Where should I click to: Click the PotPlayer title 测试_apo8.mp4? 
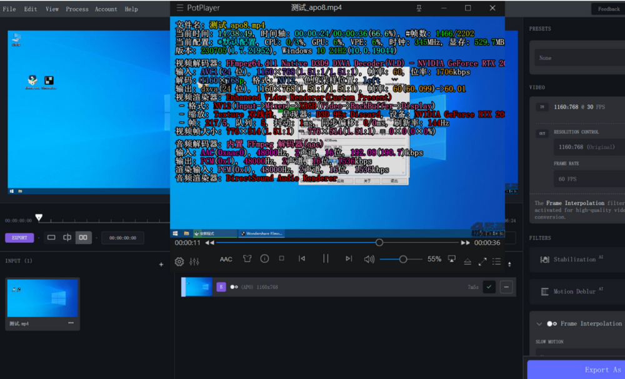click(x=316, y=7)
